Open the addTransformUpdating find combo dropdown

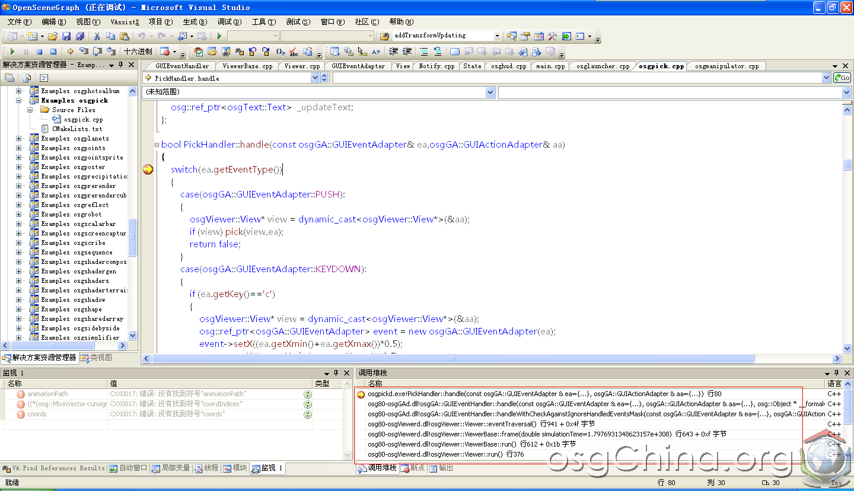[497, 36]
